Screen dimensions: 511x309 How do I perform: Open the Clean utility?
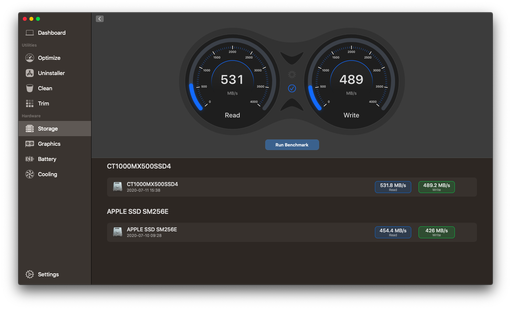(x=55, y=88)
